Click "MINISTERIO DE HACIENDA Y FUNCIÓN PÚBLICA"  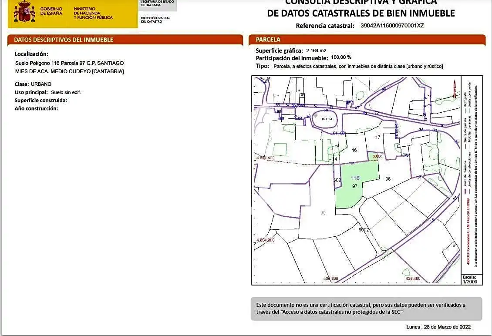point(93,13)
